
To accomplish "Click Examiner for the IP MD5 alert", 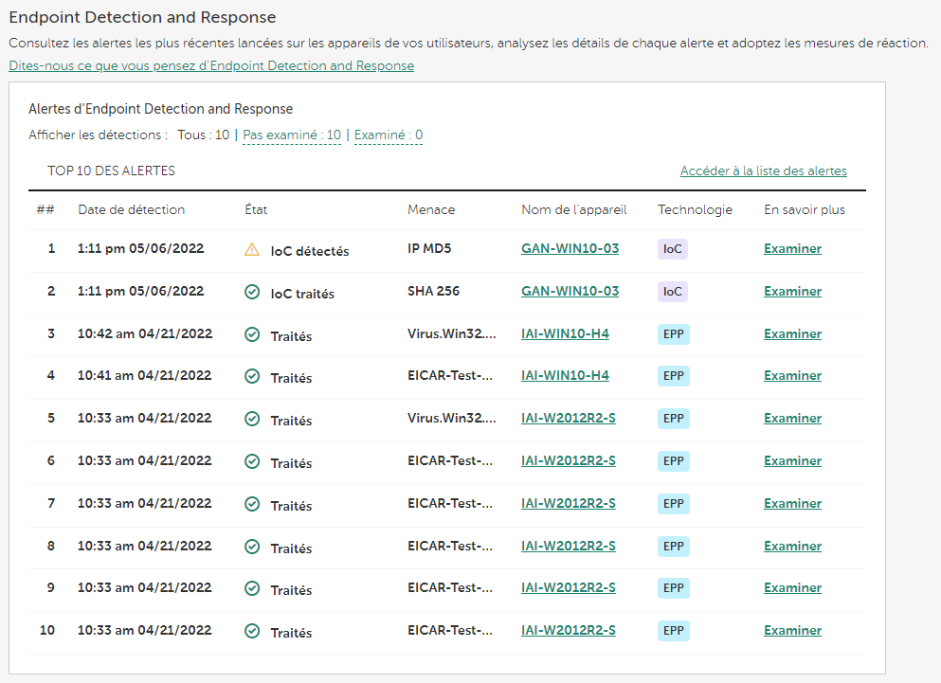I will pos(792,249).
